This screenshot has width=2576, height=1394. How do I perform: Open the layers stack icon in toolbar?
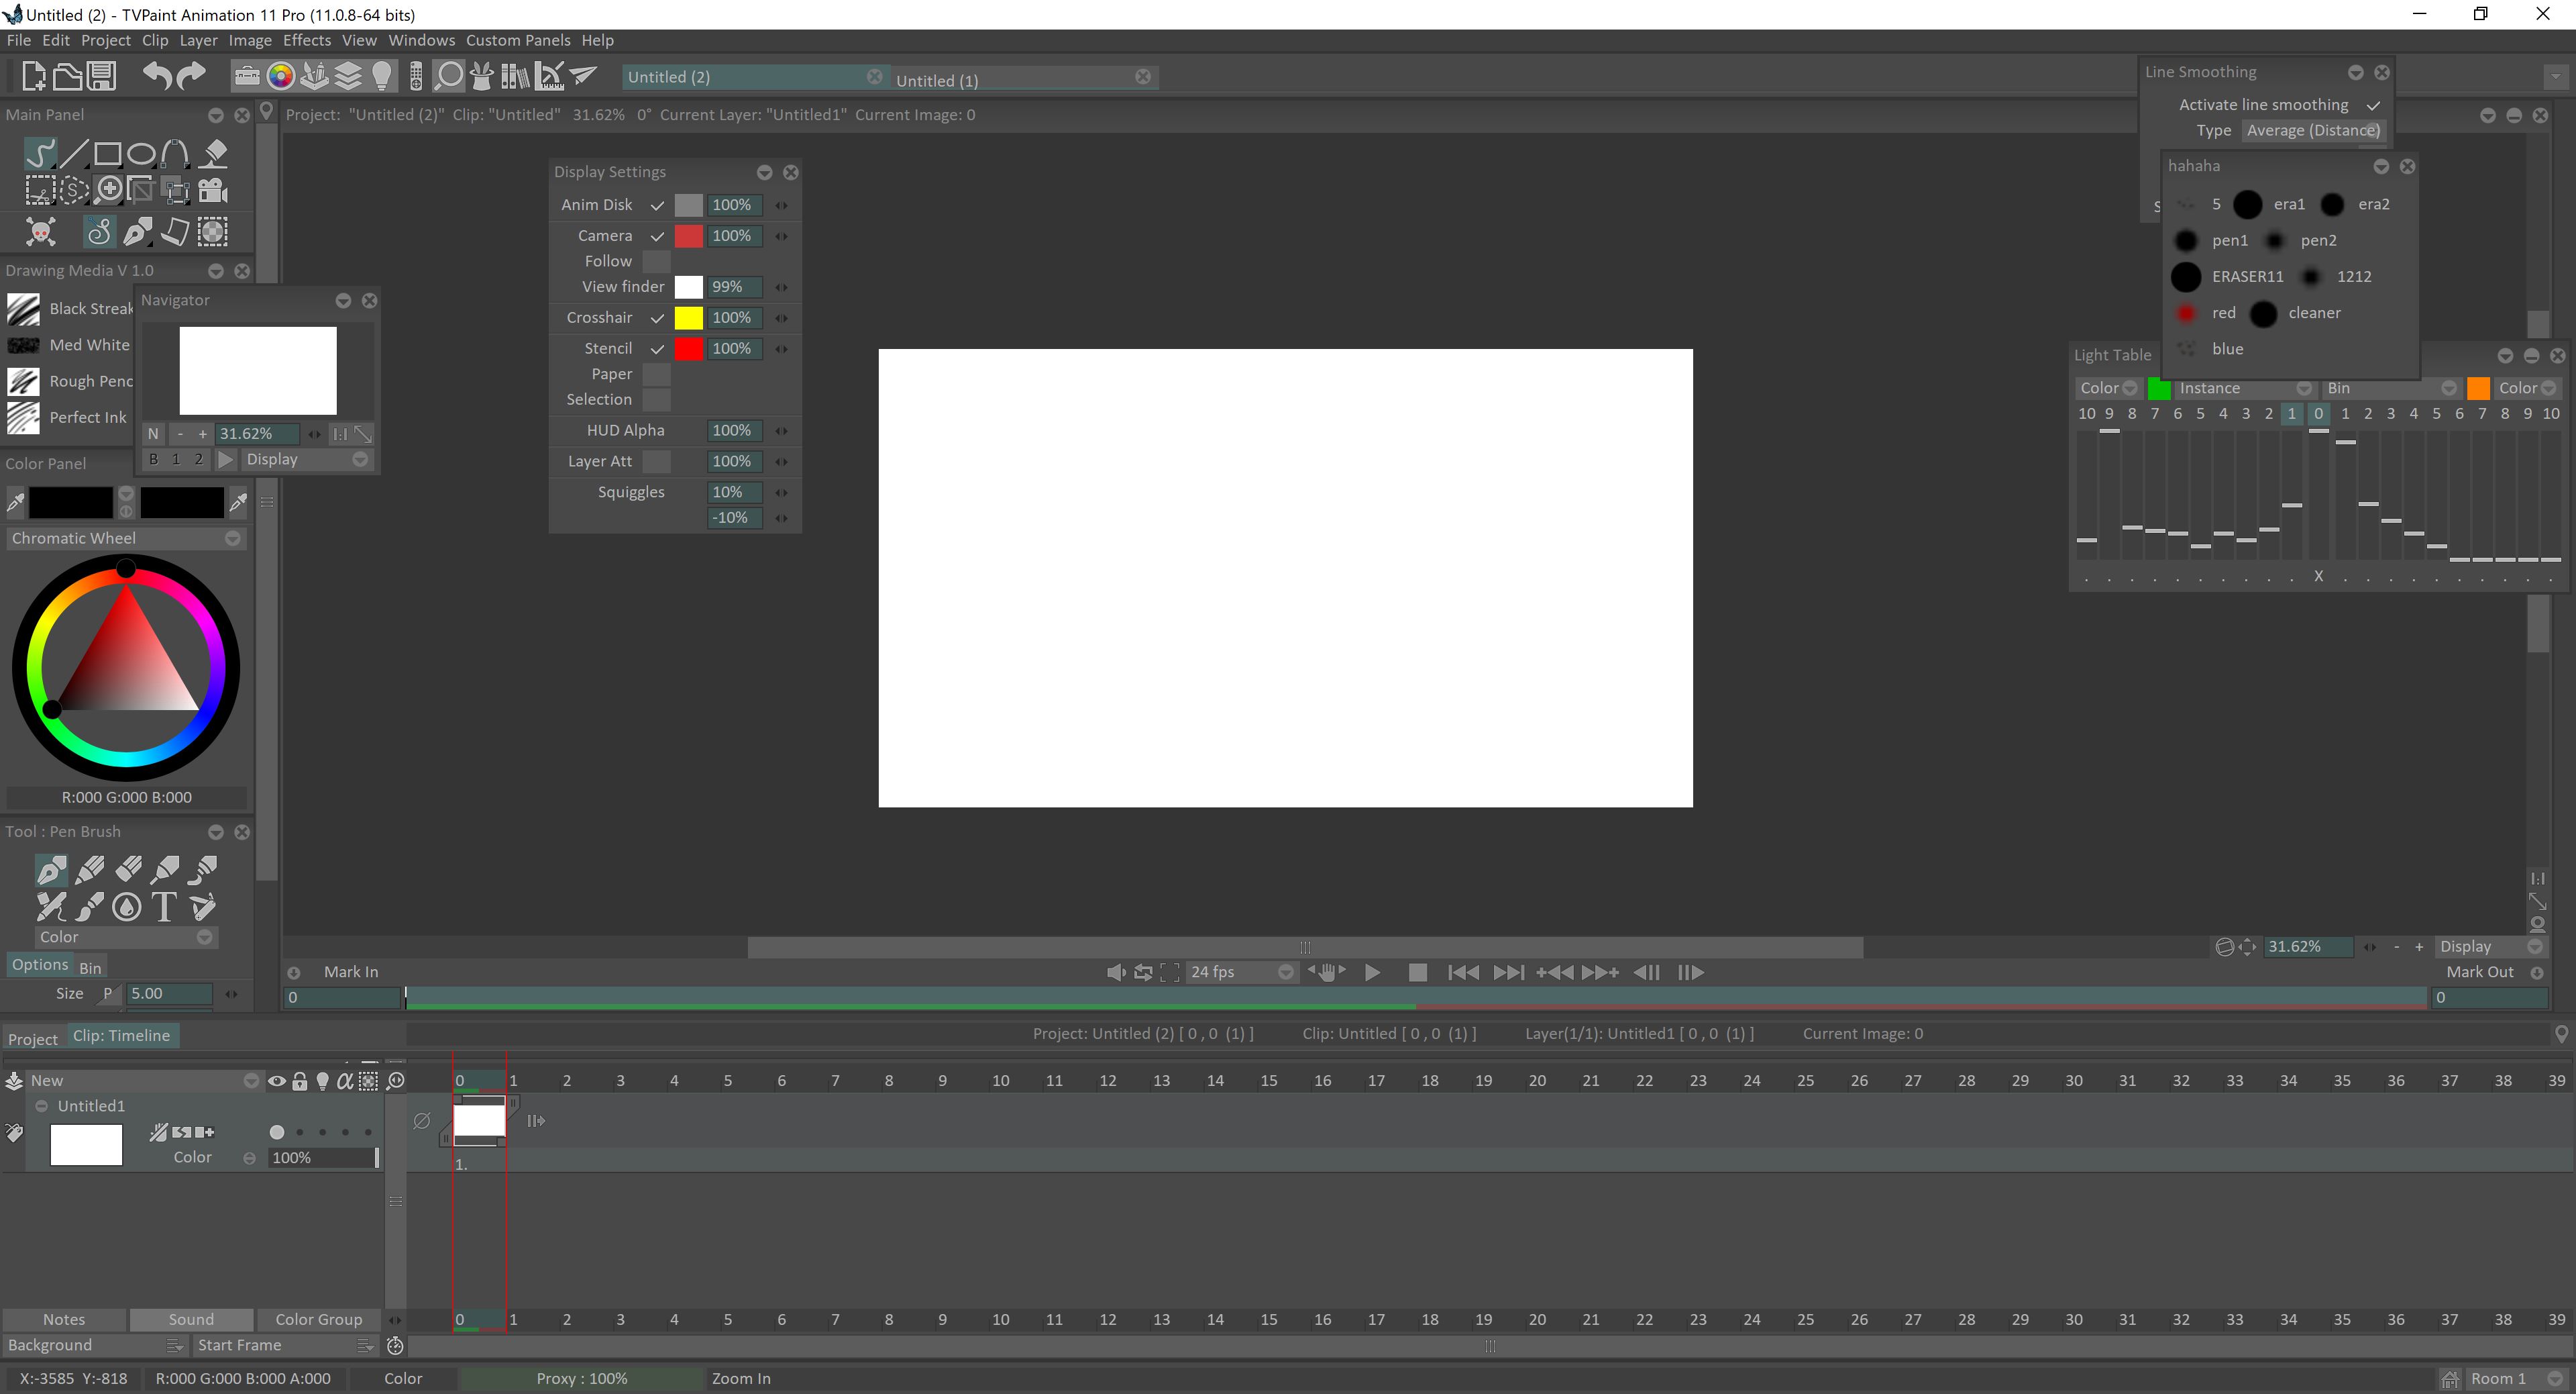tap(348, 76)
